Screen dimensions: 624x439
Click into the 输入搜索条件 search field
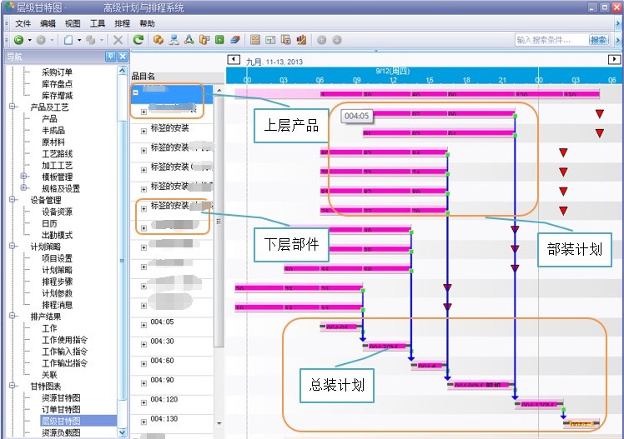coord(551,40)
